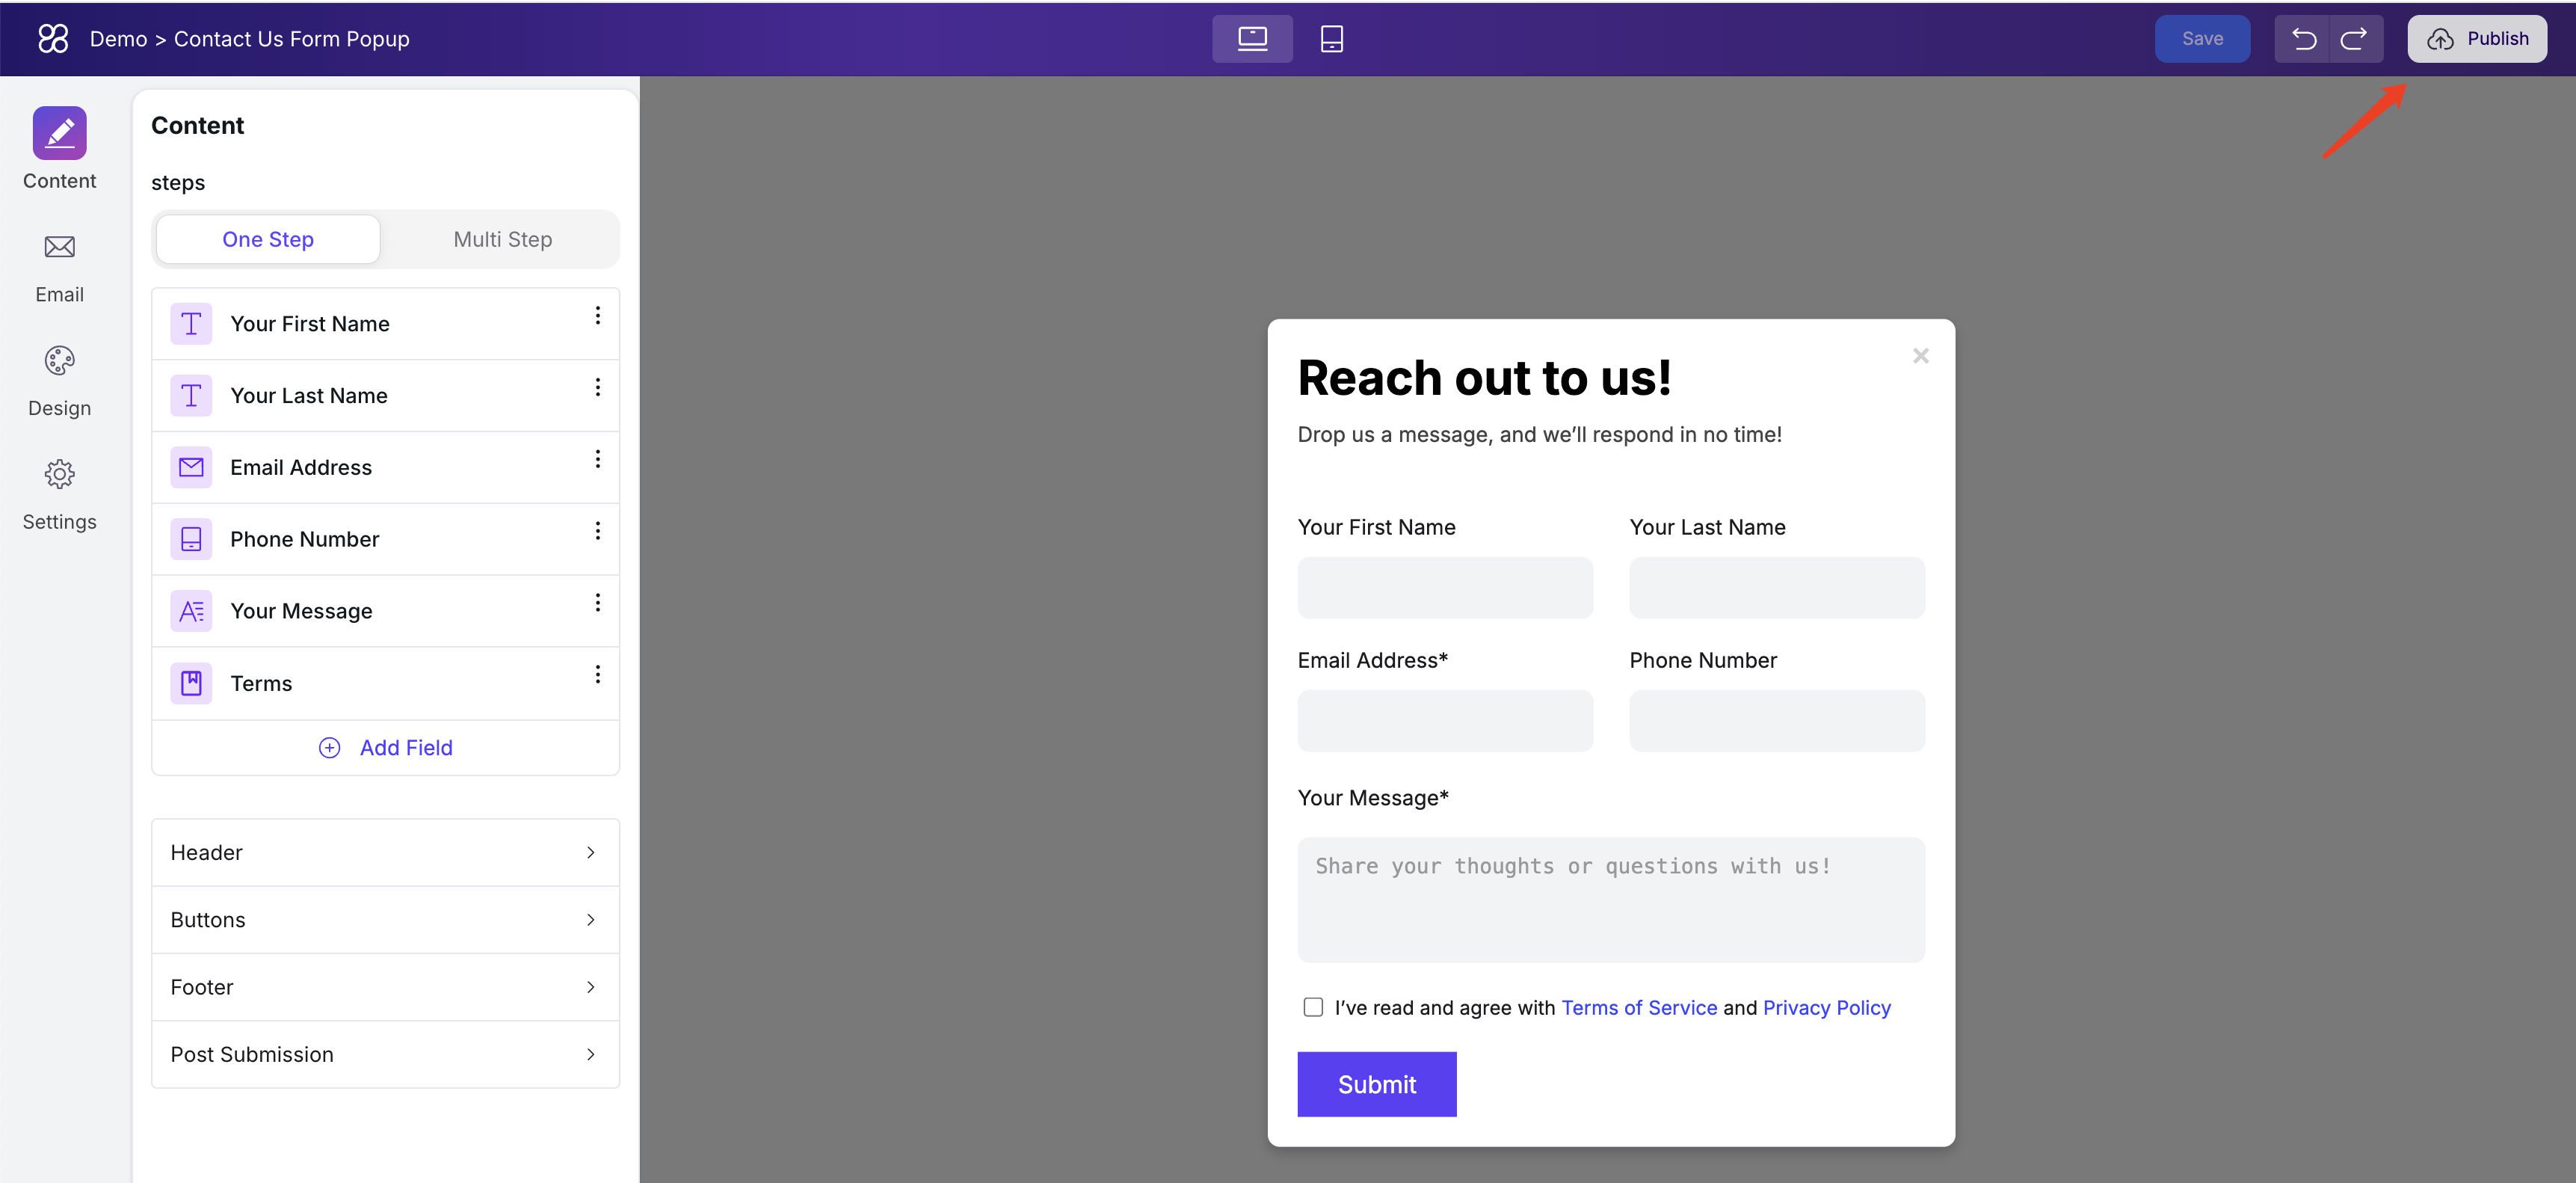The width and height of the screenshot is (2576, 1183).
Task: Click the phone icon beside Phone Number
Action: pyautogui.click(x=191, y=540)
